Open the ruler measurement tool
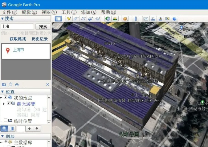The height and width of the screenshot is (147, 208). pos(136,19)
